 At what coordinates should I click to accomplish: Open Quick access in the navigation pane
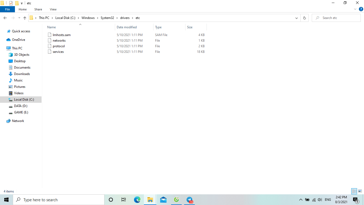click(x=21, y=31)
